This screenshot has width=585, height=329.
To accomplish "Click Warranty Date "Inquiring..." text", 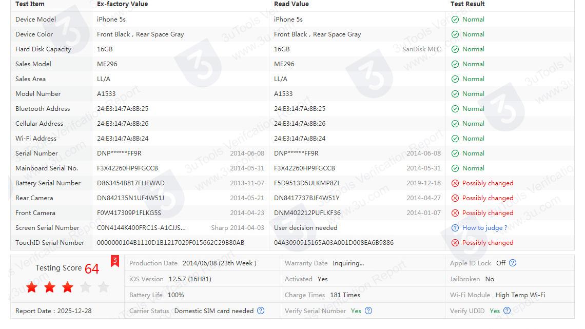I will point(348,263).
